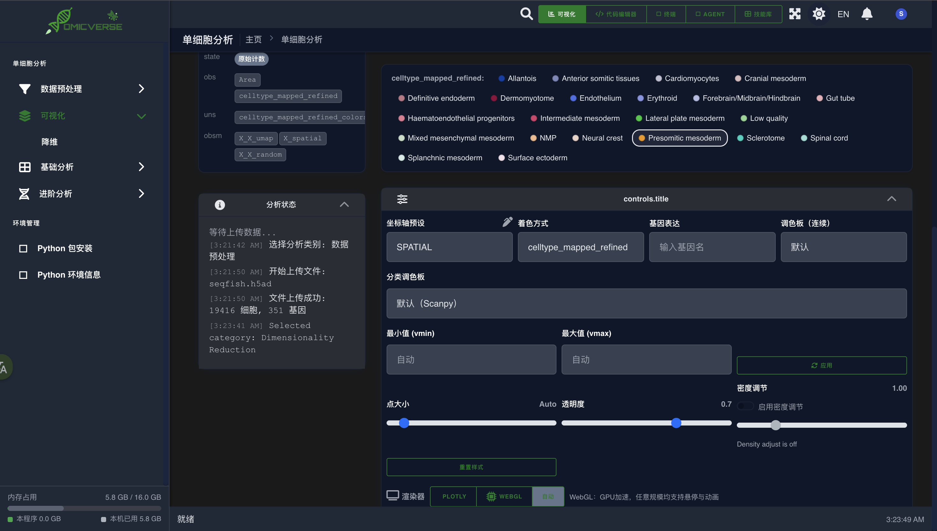Open the 分类调色板 dropdown
Screen dimensions: 937x531
point(646,303)
